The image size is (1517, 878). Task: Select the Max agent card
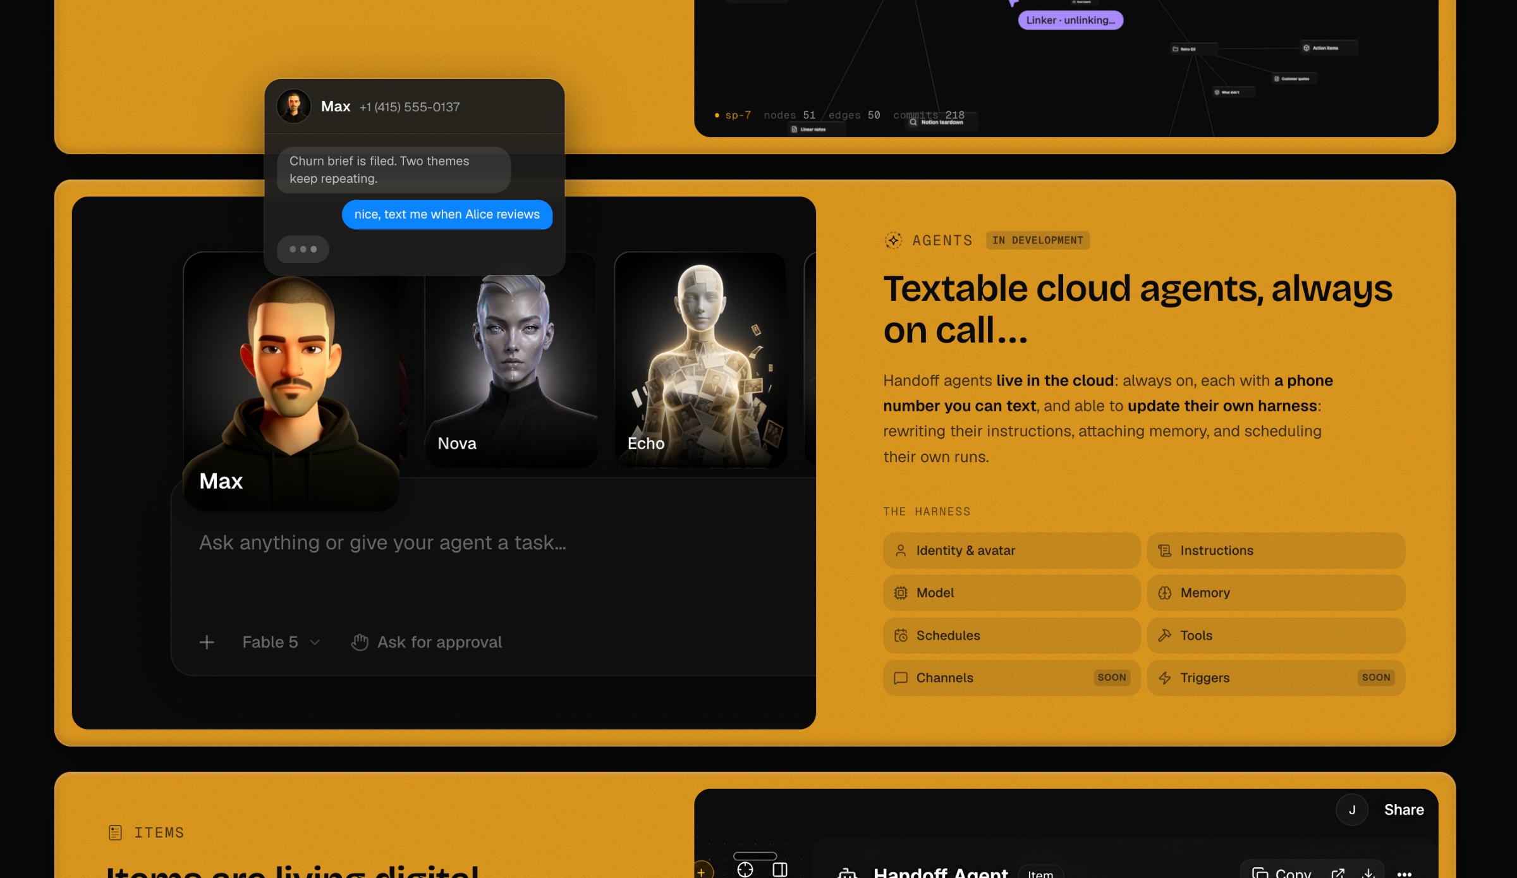[291, 381]
